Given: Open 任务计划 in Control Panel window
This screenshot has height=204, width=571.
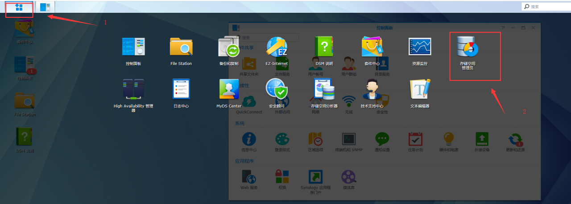Looking at the screenshot, I should tap(416, 142).
